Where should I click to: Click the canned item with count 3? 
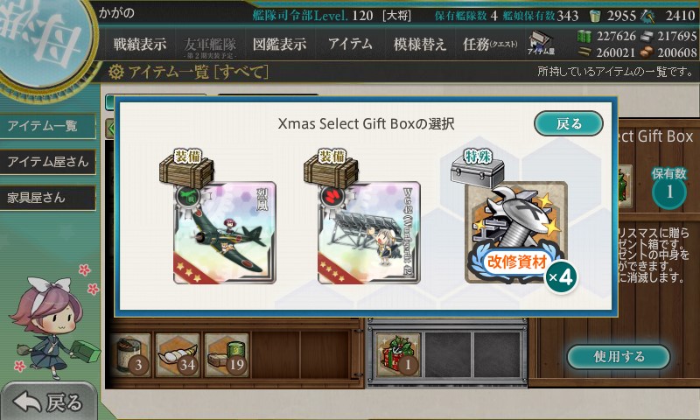tap(129, 355)
